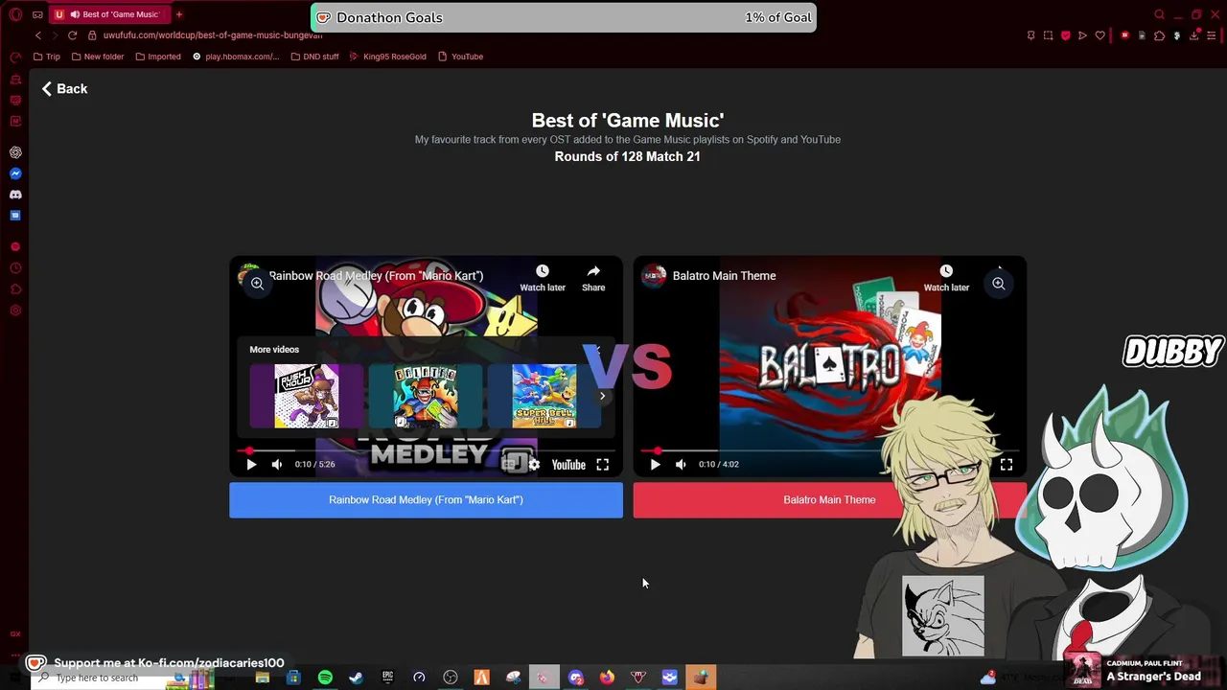Open the Imported bookmarks folder

(x=157, y=57)
